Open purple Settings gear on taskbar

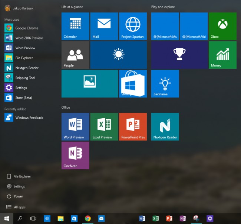pos(210,218)
